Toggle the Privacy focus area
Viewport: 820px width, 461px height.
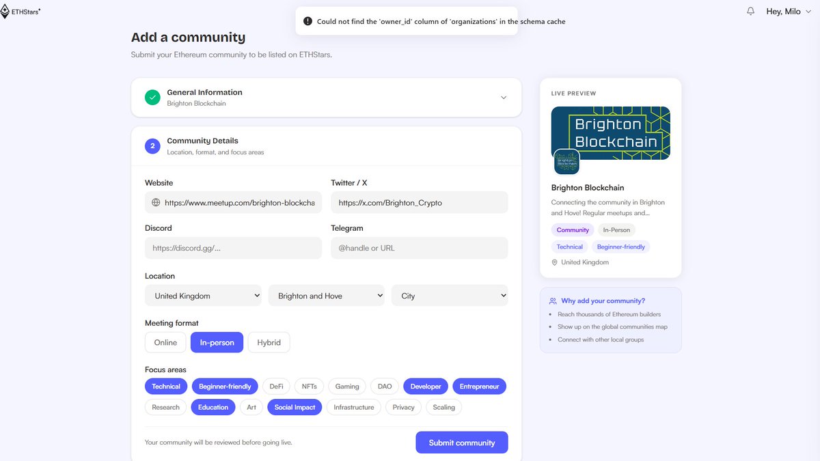[403, 407]
